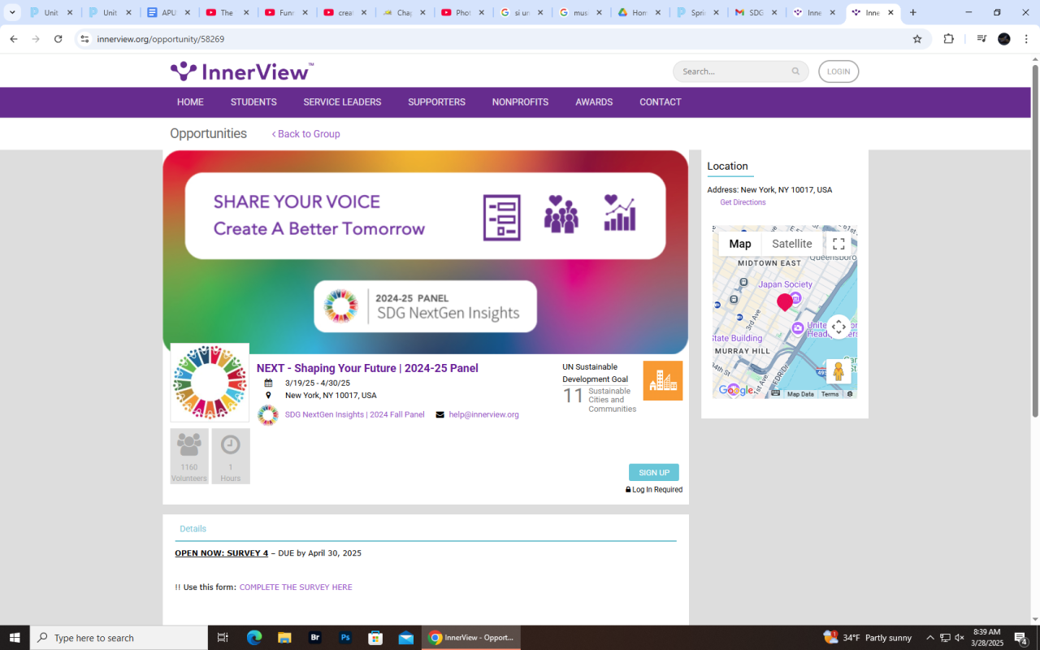Select the Details tab
This screenshot has height=650, width=1040.
193,529
